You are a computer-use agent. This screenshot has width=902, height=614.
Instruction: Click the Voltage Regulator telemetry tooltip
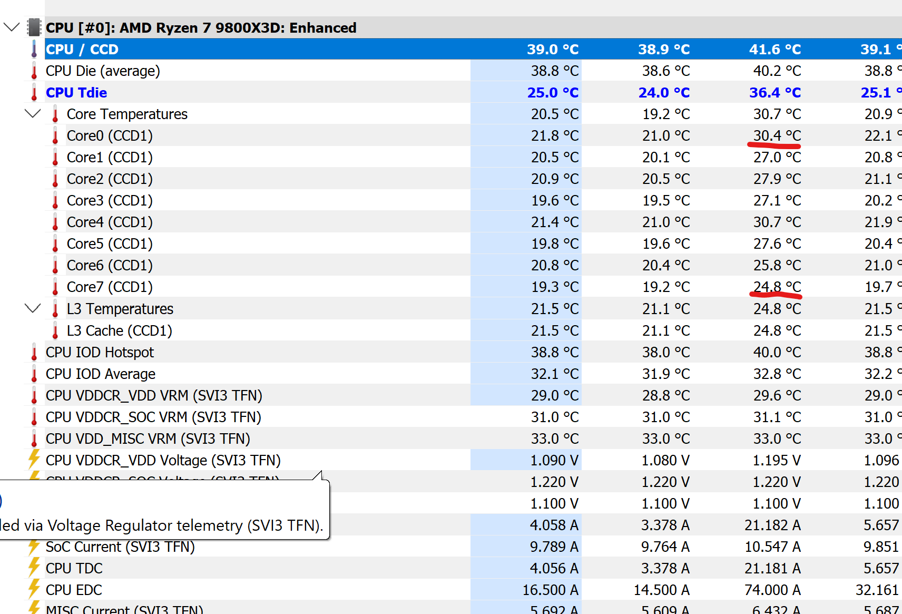[164, 510]
